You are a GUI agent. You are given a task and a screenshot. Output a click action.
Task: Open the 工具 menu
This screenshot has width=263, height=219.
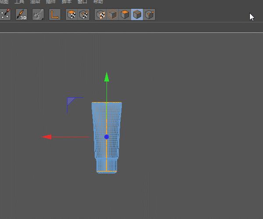19,2
